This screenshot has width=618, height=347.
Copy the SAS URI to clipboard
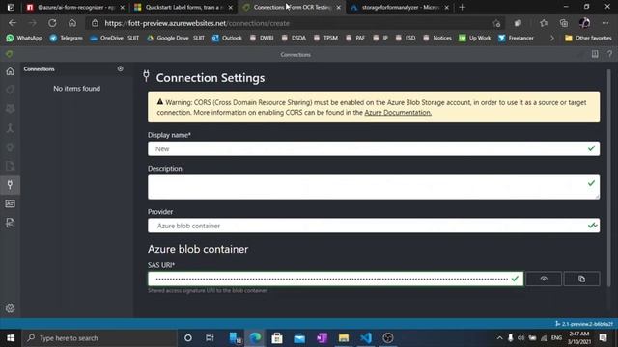pyautogui.click(x=581, y=279)
